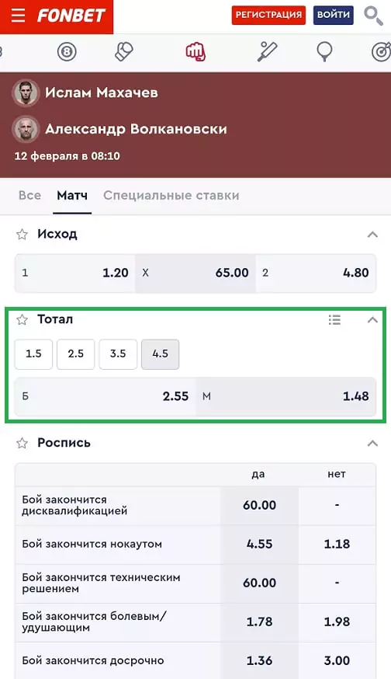Switch to the Специальные ставки tab

tap(171, 195)
